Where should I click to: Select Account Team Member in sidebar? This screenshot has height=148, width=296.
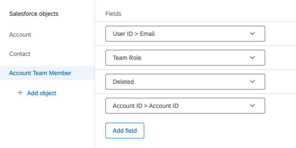(x=47, y=73)
